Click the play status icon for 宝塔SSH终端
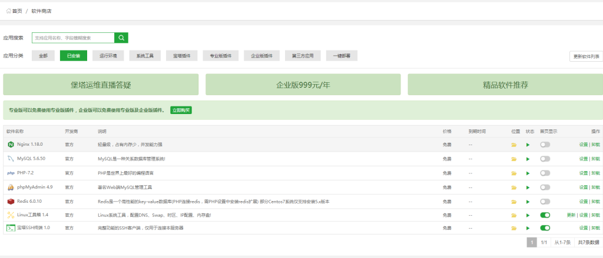603x258 pixels. coord(528,229)
